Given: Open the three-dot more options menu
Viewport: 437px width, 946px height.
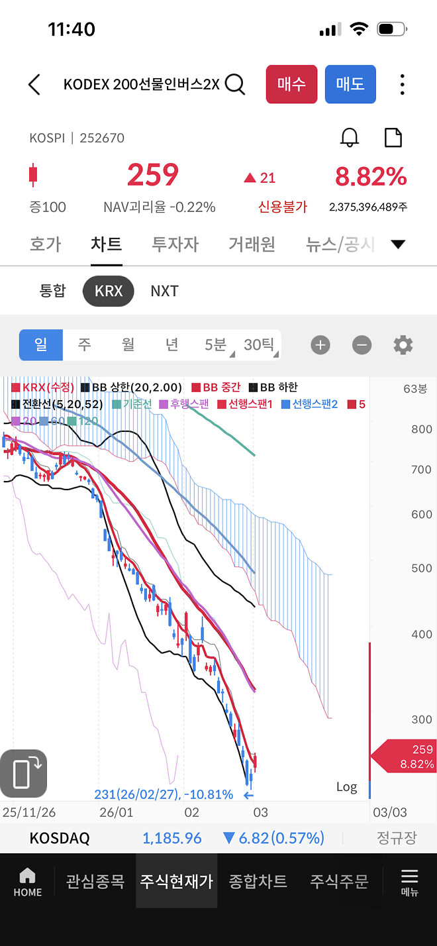Looking at the screenshot, I should pyautogui.click(x=403, y=85).
